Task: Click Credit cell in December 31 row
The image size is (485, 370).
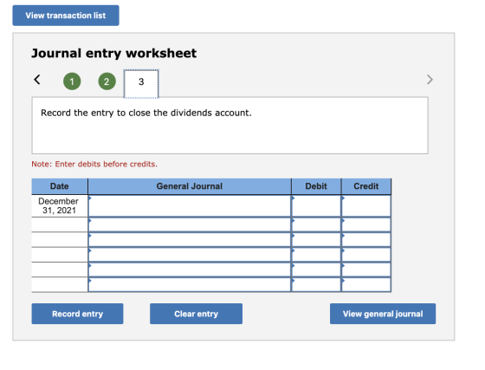Action: point(366,206)
